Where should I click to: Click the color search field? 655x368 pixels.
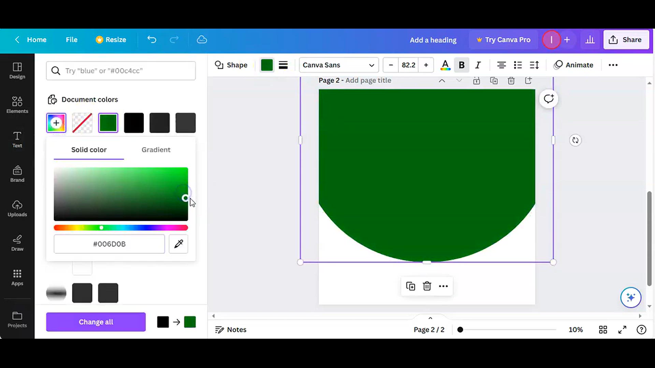tap(121, 71)
